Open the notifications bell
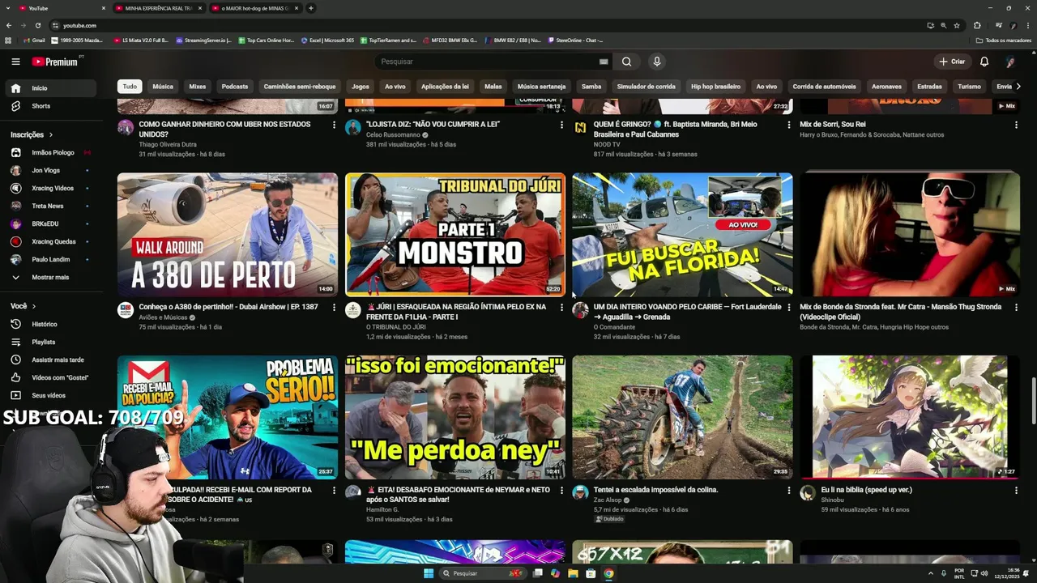1037x583 pixels. [984, 62]
